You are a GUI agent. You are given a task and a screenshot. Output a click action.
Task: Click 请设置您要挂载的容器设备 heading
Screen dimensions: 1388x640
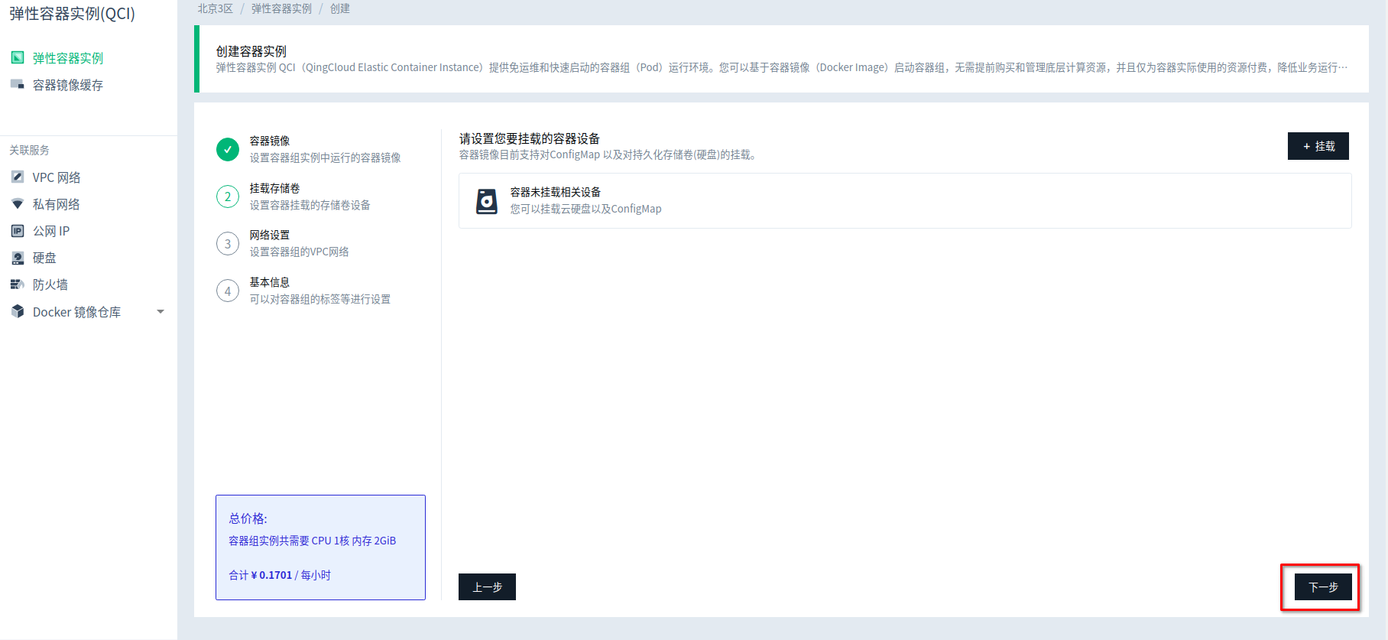click(530, 138)
